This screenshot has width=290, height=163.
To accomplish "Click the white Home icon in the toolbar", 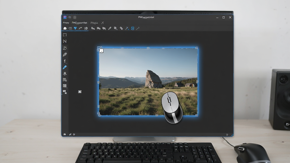I will pos(65,28).
